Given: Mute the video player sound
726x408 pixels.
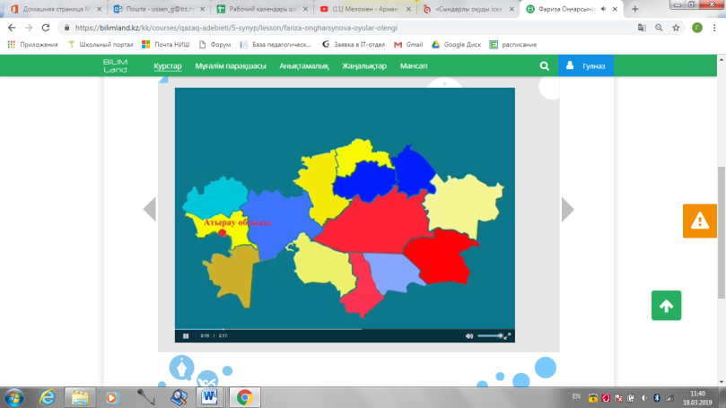Looking at the screenshot, I should coord(469,336).
